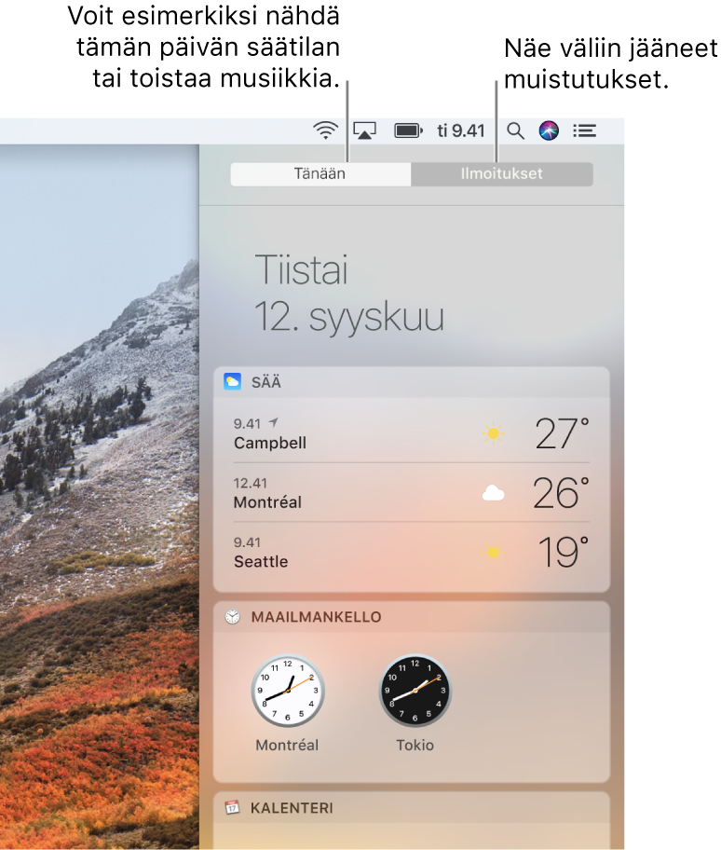The height and width of the screenshot is (850, 721).
Task: Check the battery status icon
Action: pos(408,130)
